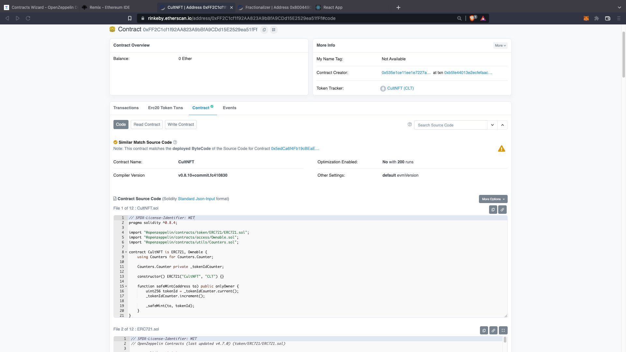Copy the contract address to clipboard
This screenshot has width=626, height=352.
tap(264, 30)
